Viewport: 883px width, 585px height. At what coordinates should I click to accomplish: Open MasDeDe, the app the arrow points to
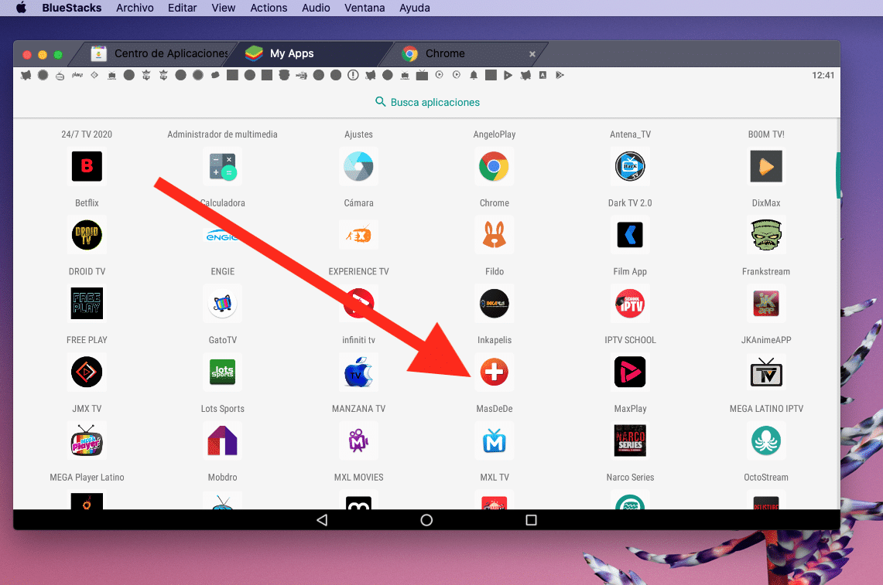(494, 372)
